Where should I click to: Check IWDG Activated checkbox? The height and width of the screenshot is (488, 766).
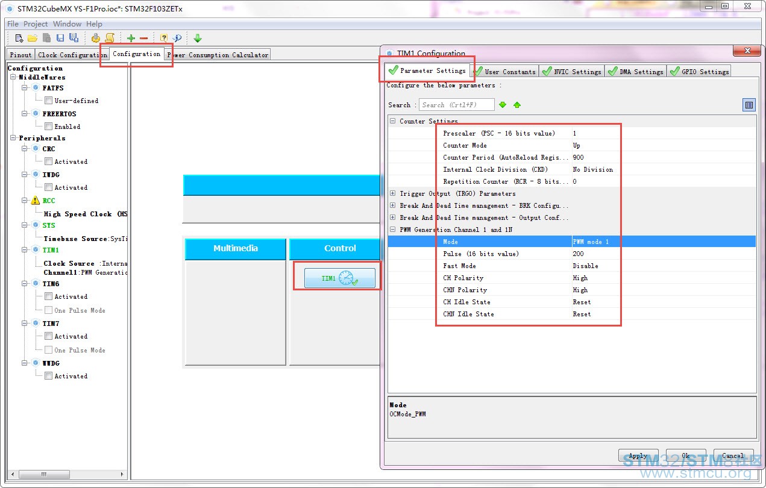click(x=48, y=187)
